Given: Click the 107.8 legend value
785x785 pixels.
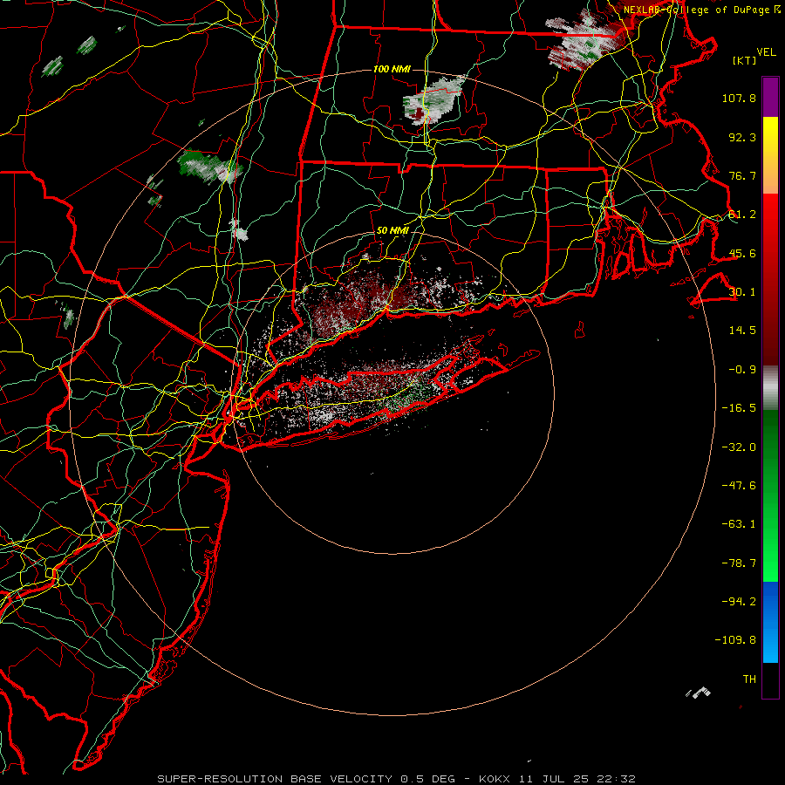Looking at the screenshot, I should 739,98.
